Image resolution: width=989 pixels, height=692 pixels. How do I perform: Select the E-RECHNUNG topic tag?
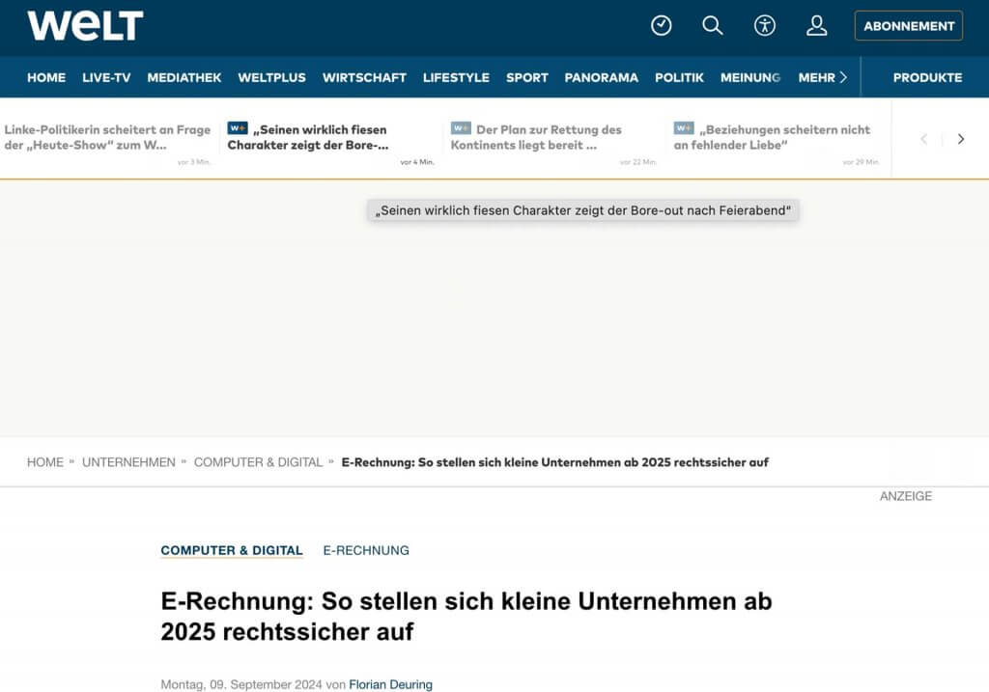point(366,550)
